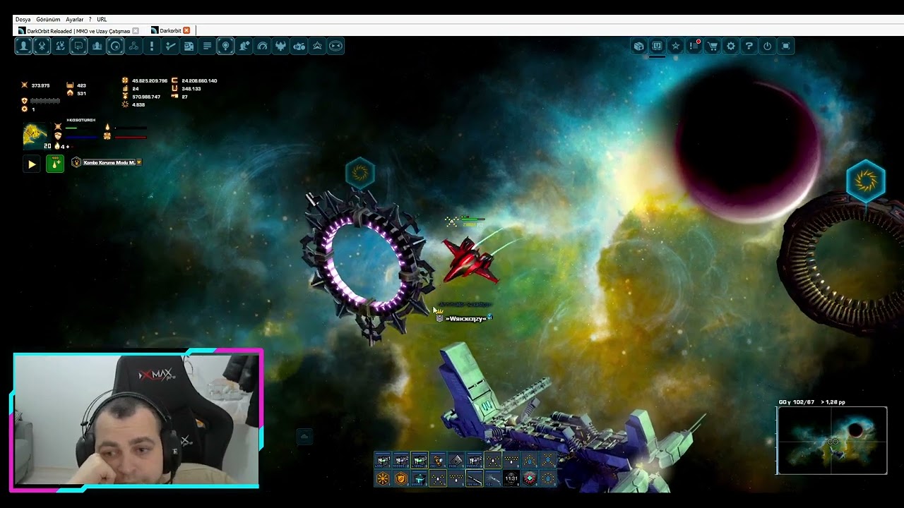Select grey item in top-row slot 5
904x508 pixels.
point(456,460)
